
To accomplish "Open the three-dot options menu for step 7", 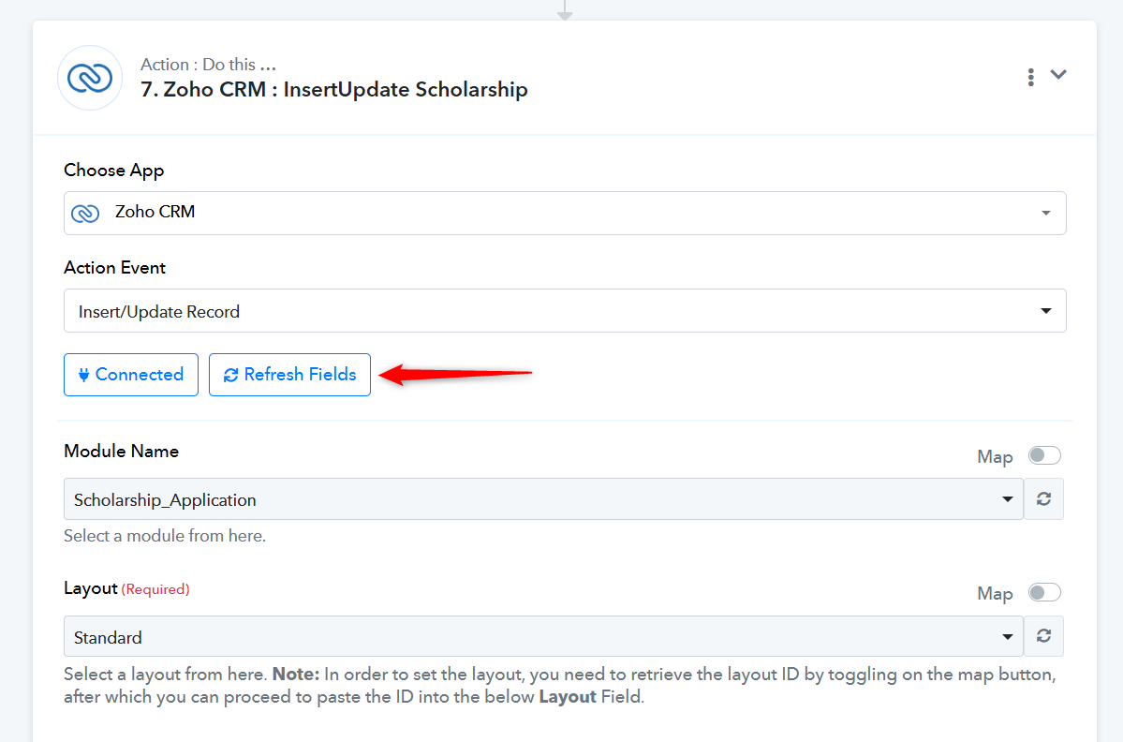I will [x=1030, y=78].
